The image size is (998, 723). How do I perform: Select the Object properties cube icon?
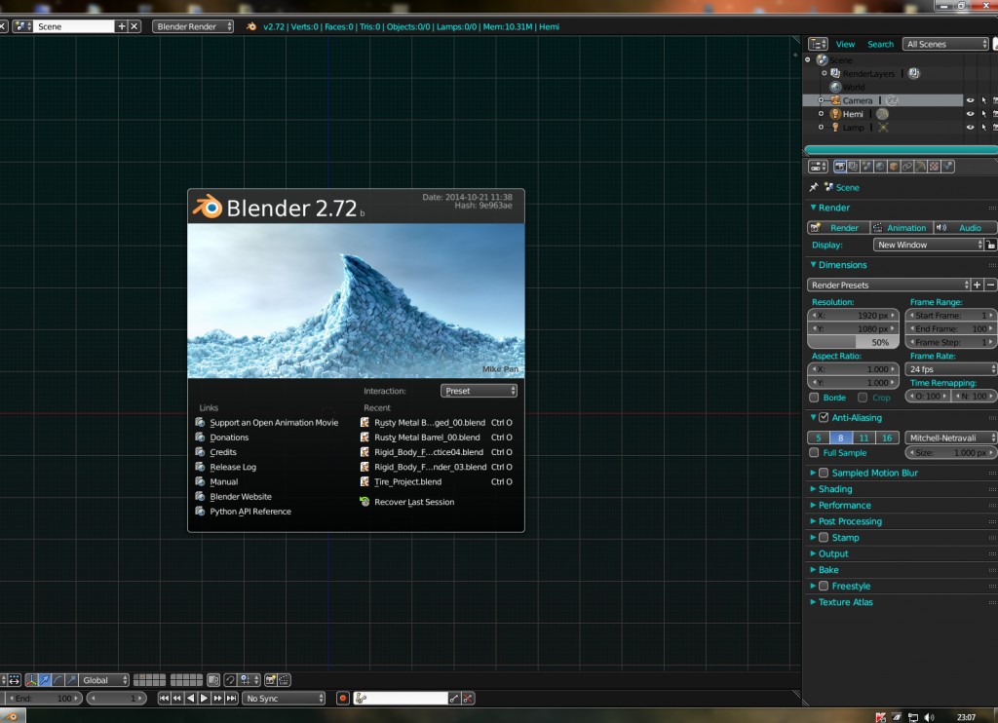coord(894,166)
